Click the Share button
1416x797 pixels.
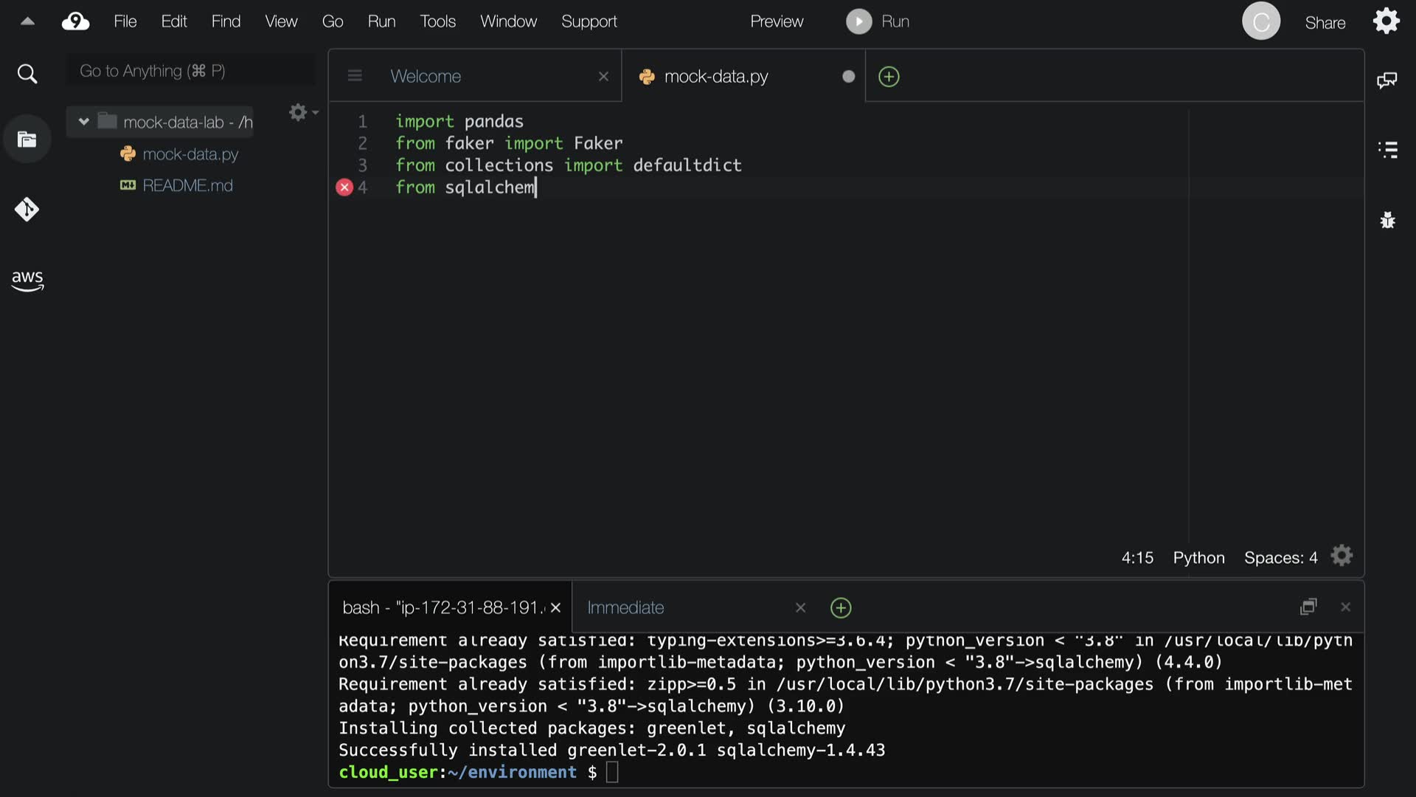tap(1325, 23)
